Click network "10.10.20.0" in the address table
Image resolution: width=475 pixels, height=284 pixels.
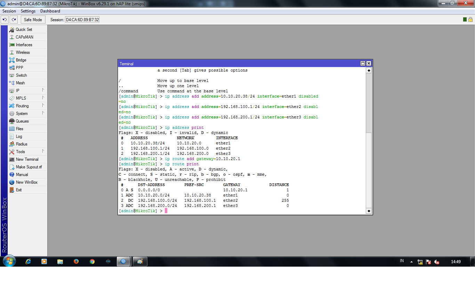coord(189,143)
